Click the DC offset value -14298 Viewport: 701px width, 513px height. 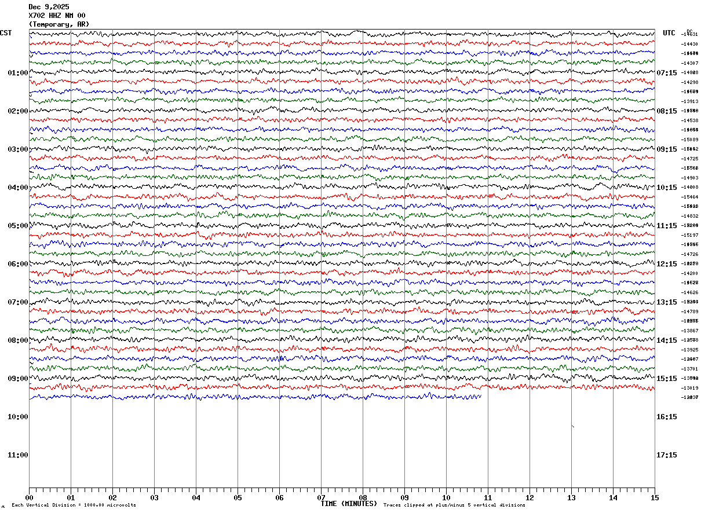coord(689,82)
